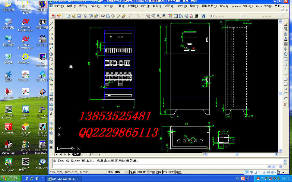Toggle the DYN dynamic input button
This screenshot has height=182, width=292.
pyautogui.click(x=165, y=172)
